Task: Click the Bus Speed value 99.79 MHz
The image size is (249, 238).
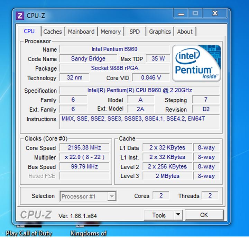Action: [x=84, y=167]
